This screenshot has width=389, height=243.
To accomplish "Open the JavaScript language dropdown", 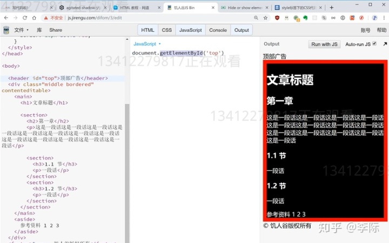I will 147,44.
